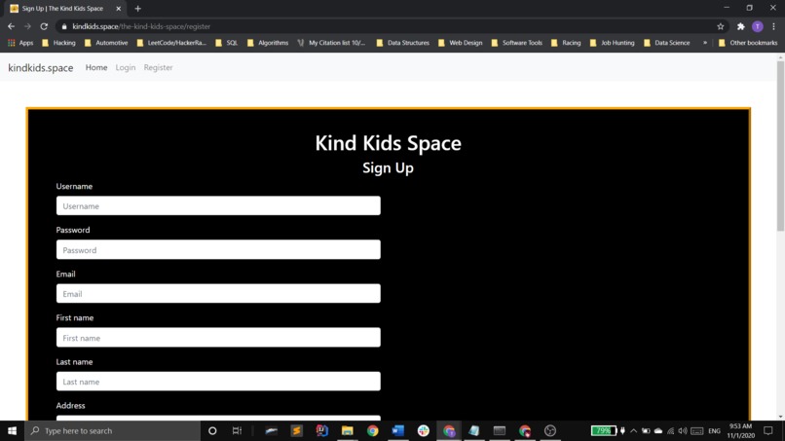Focus the Username input field
The width and height of the screenshot is (785, 441).
218,205
